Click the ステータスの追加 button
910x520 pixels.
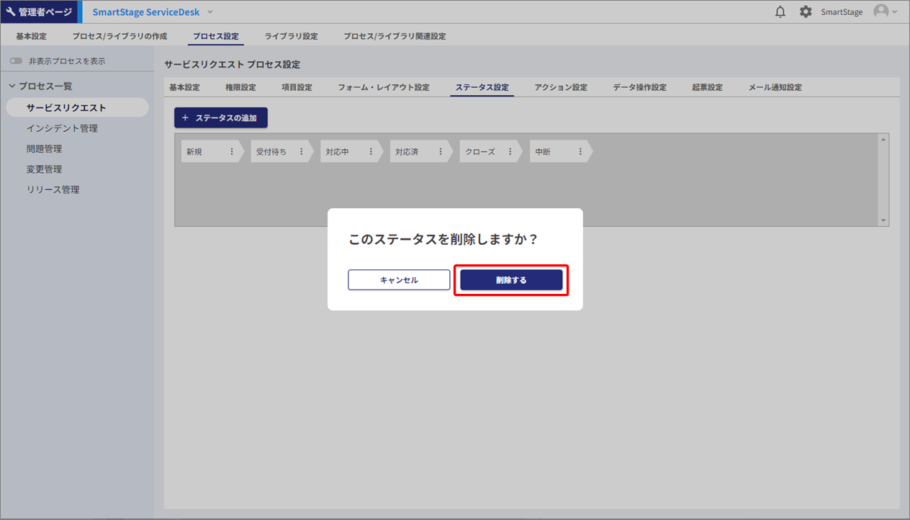(220, 118)
